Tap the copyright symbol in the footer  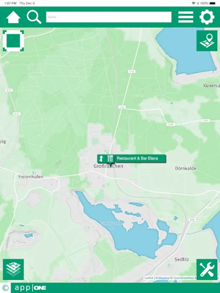[x=6, y=288]
